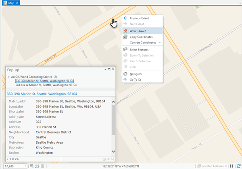Pause map drawing in status bar
This screenshot has height=169, width=242.
[x=232, y=166]
